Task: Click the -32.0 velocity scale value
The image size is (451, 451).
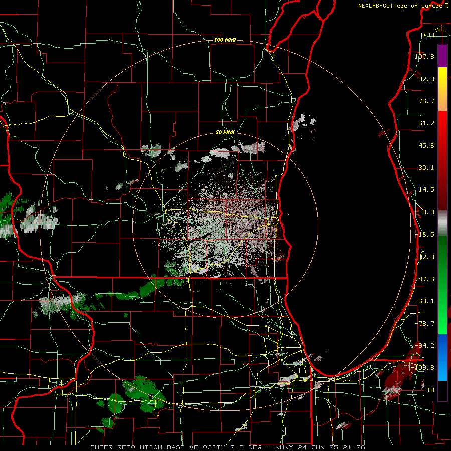Action: coord(424,257)
